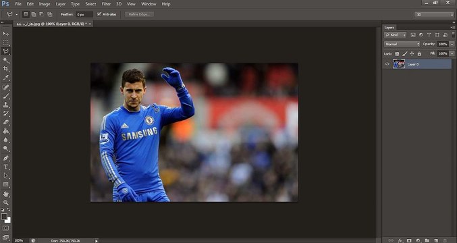Select the Rectangular Marquee tool
Screen dimensions: 457x243
pos(5,43)
